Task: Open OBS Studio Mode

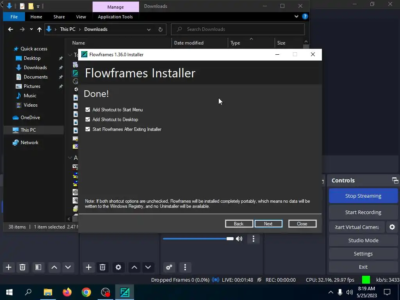Action: point(363,240)
